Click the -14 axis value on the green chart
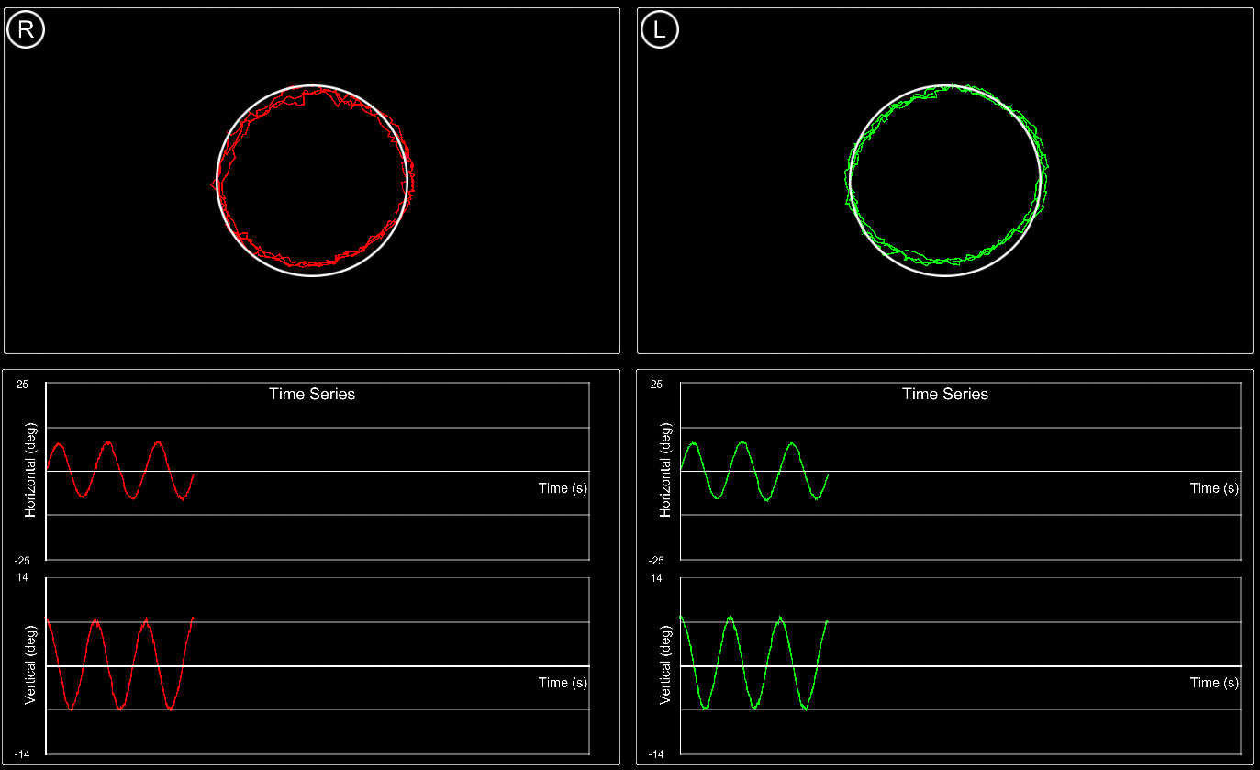This screenshot has height=770, width=1260. point(655,754)
